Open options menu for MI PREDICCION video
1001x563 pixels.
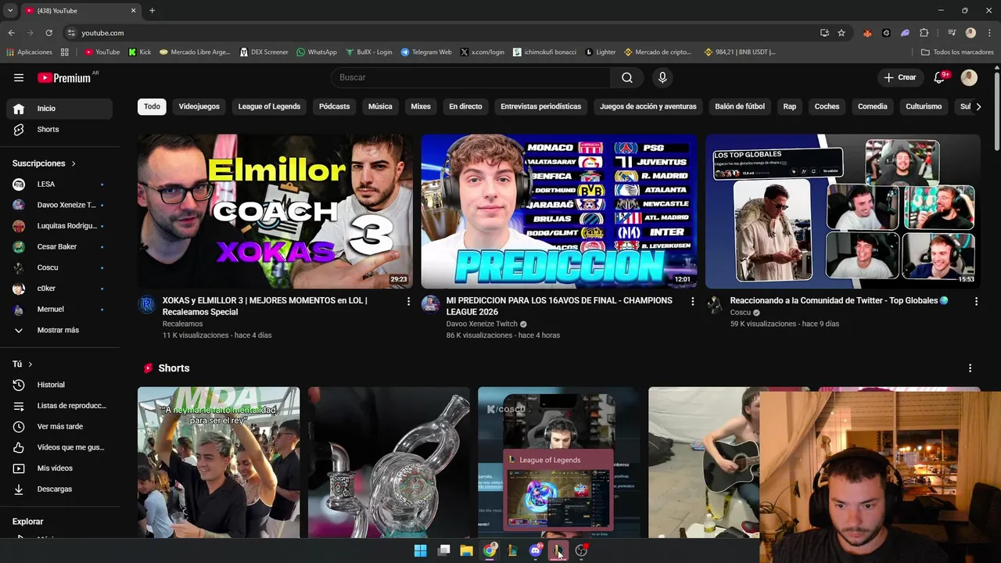click(692, 301)
